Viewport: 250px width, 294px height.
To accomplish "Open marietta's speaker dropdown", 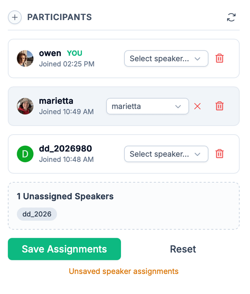I will point(147,106).
